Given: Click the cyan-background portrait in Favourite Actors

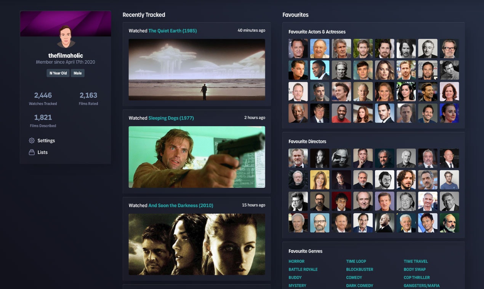Looking at the screenshot, I should point(320,70).
